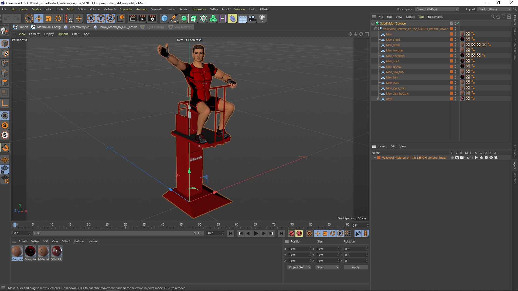Open the Node Space dropdown

437,9
